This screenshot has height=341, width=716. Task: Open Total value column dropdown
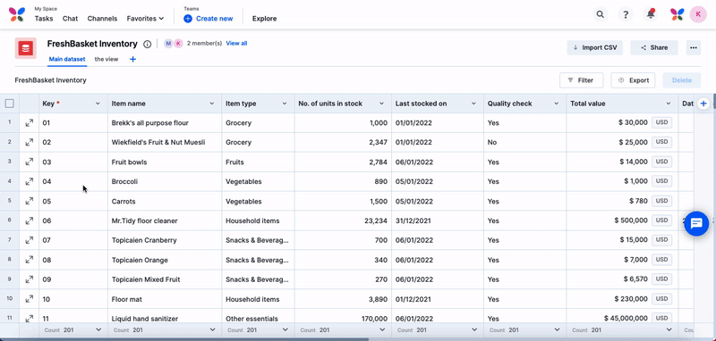click(669, 104)
